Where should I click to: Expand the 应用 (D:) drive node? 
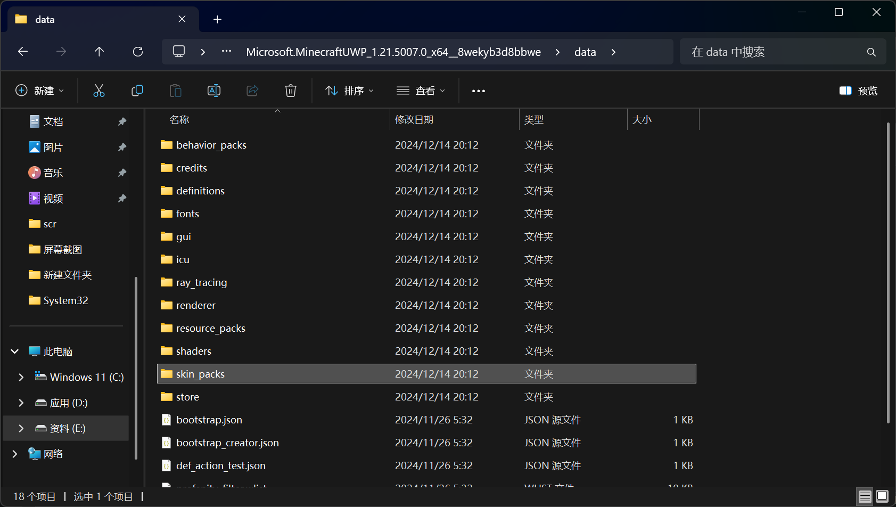point(21,403)
